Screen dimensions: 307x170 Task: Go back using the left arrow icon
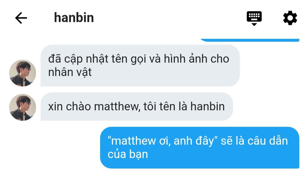(x=21, y=18)
